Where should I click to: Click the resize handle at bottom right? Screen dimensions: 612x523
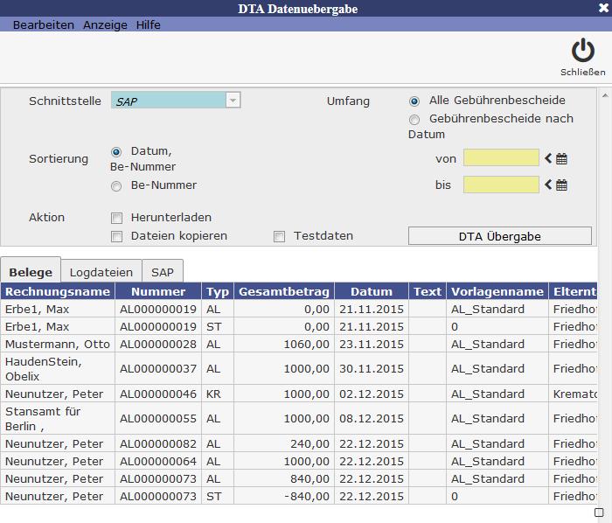click(599, 513)
